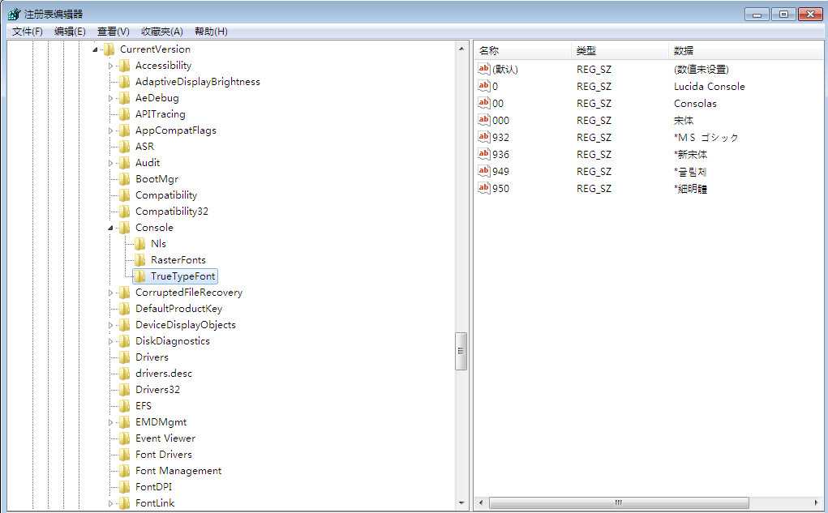Click the Consolas data cell
Viewport: 828px width, 513px height.
pyautogui.click(x=695, y=104)
